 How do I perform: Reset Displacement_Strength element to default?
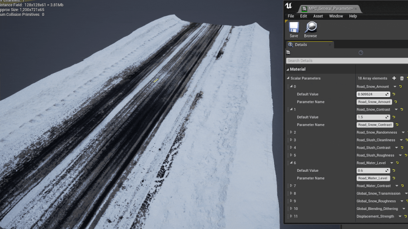[406, 216]
